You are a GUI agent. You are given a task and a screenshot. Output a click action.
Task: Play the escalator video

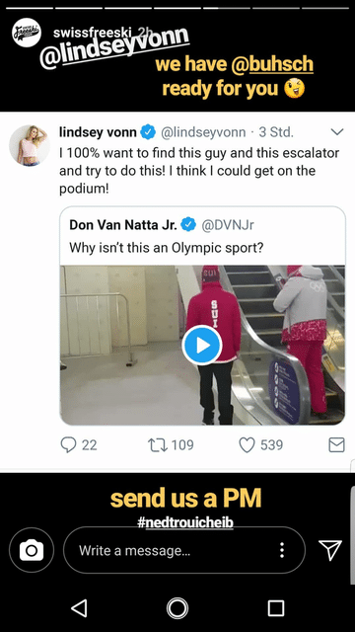[x=202, y=346]
